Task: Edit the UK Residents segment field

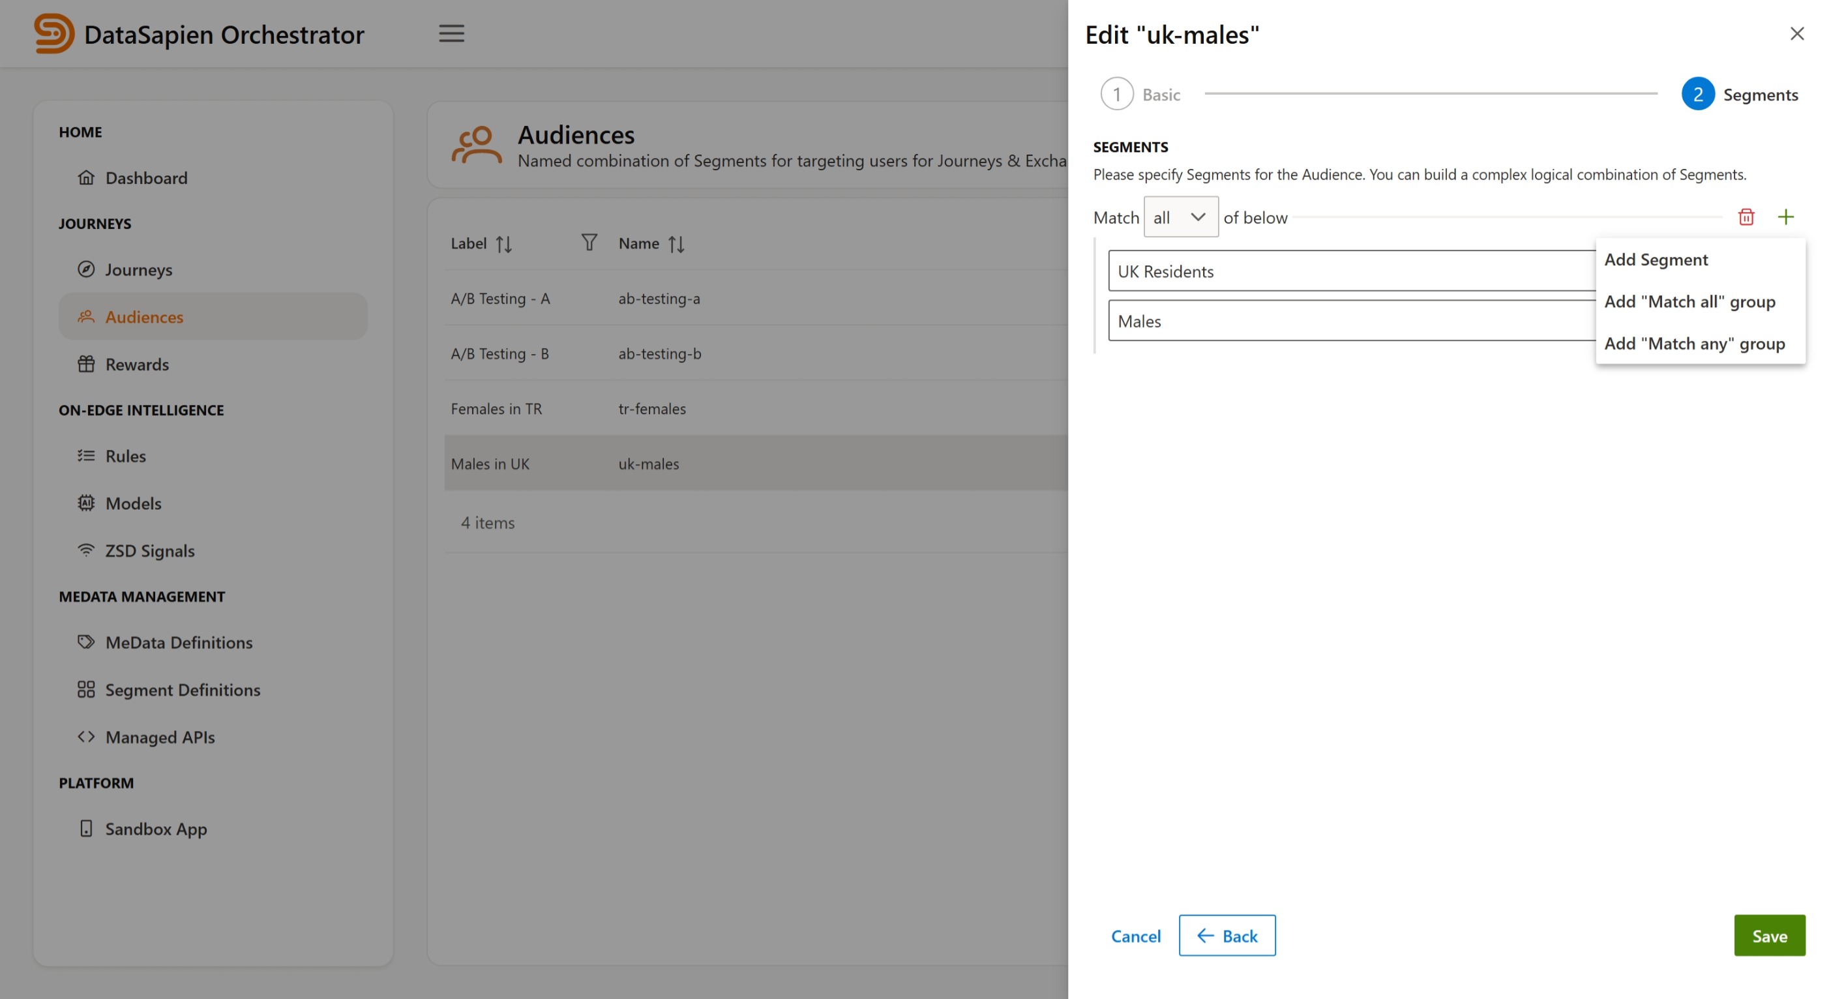Action: 1350,271
